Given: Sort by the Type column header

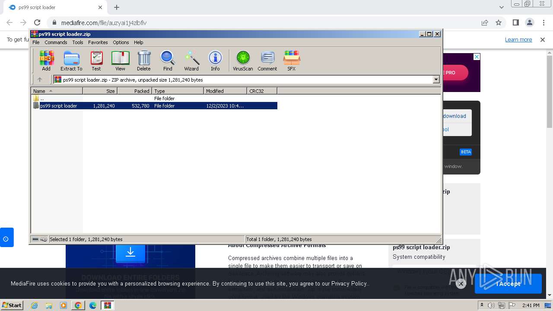Looking at the screenshot, I should pyautogui.click(x=178, y=91).
